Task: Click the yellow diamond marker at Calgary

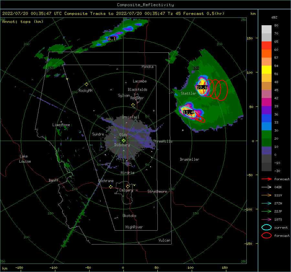Action: point(128,186)
